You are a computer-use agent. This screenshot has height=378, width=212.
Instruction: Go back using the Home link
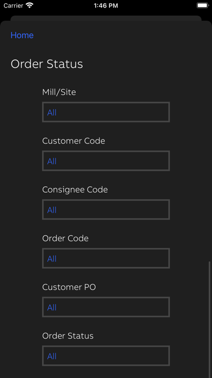(x=22, y=35)
